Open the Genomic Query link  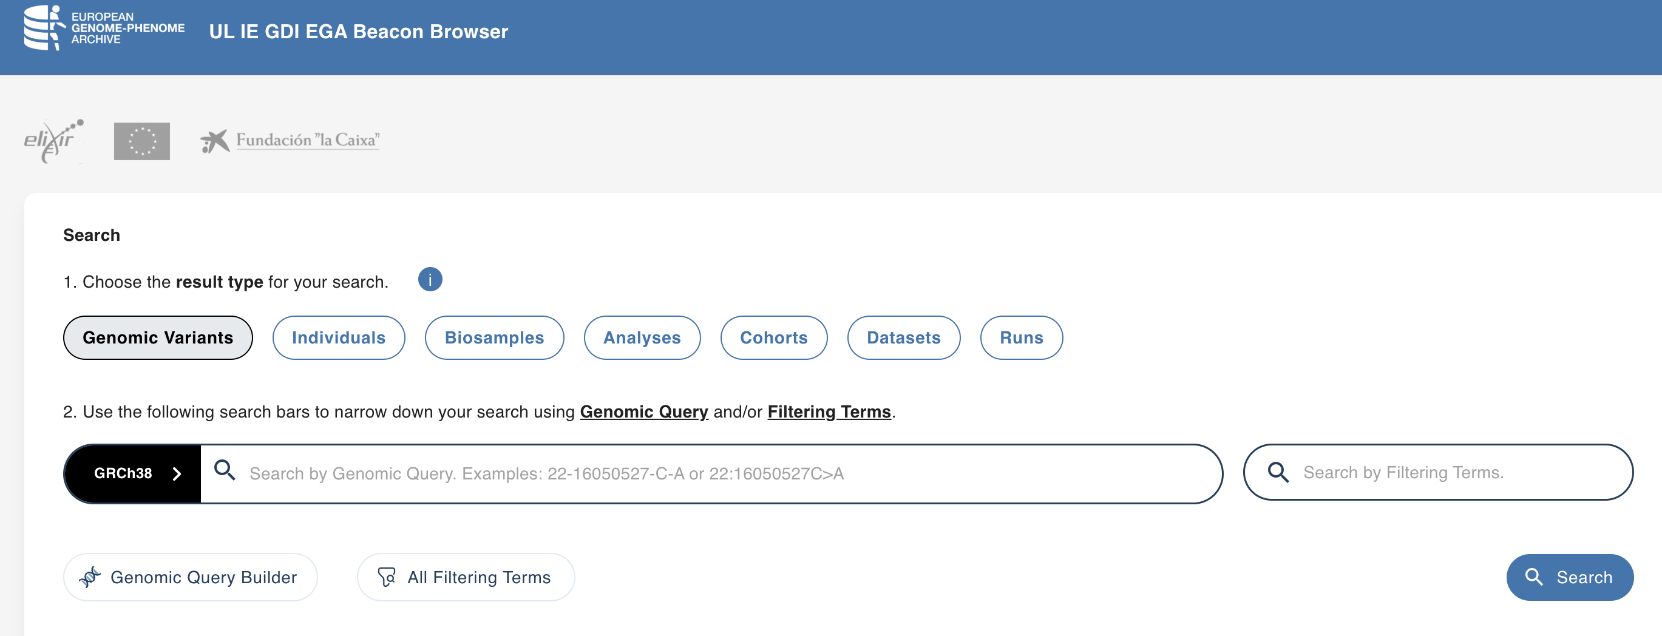[643, 411]
